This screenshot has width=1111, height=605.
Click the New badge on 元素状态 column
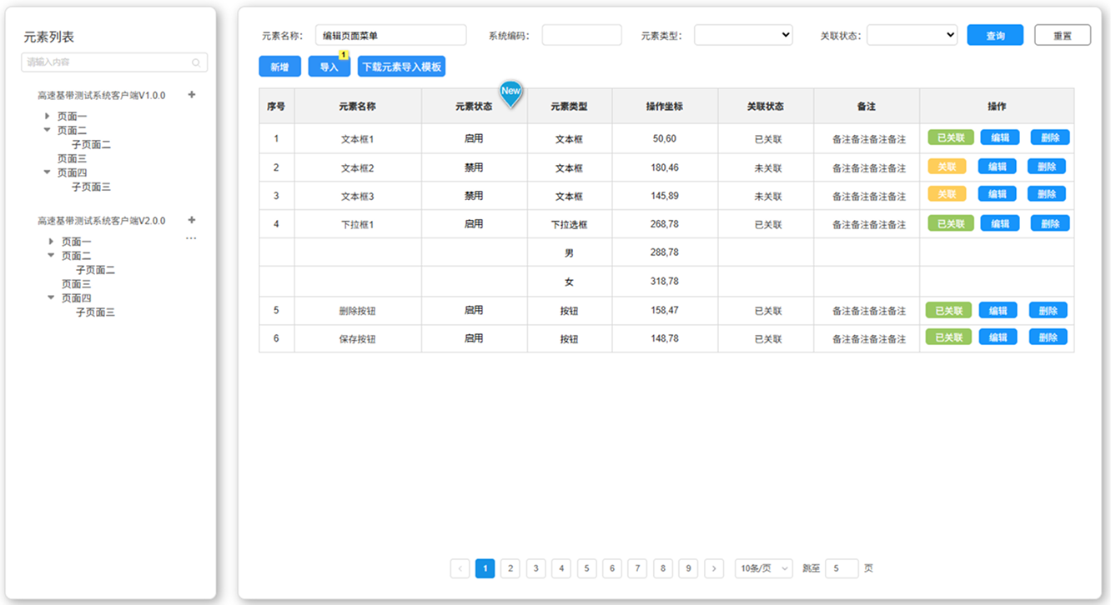(x=510, y=92)
